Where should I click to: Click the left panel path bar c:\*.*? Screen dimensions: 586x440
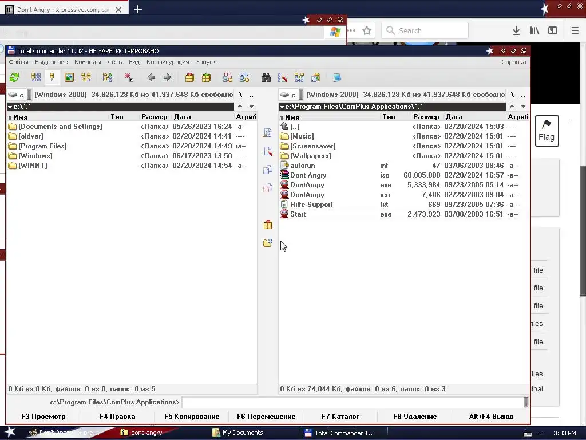(x=120, y=107)
